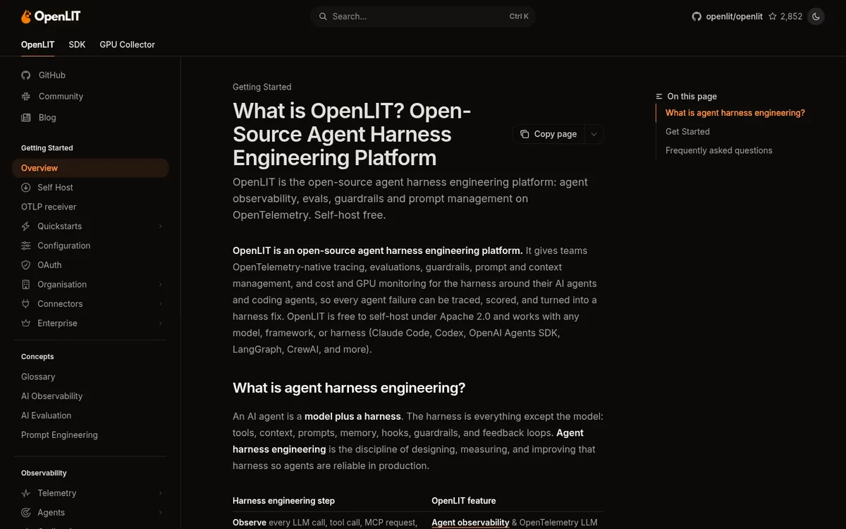Click the Connectors plug icon

point(26,304)
